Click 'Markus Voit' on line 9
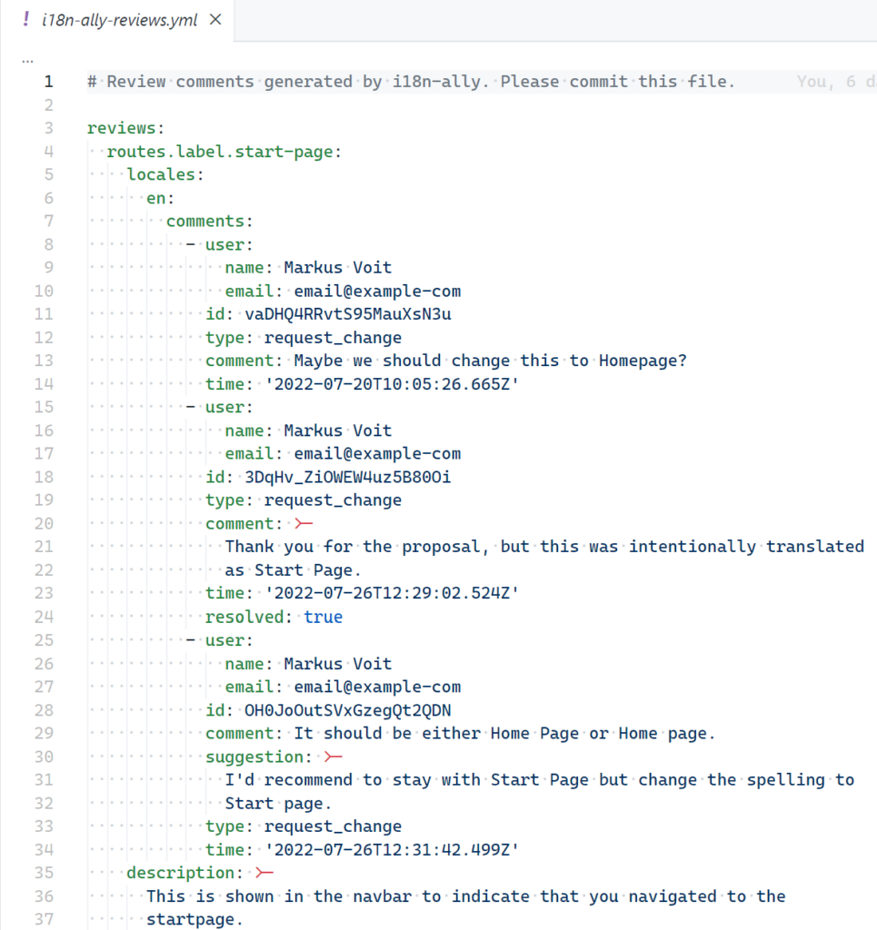 point(338,268)
